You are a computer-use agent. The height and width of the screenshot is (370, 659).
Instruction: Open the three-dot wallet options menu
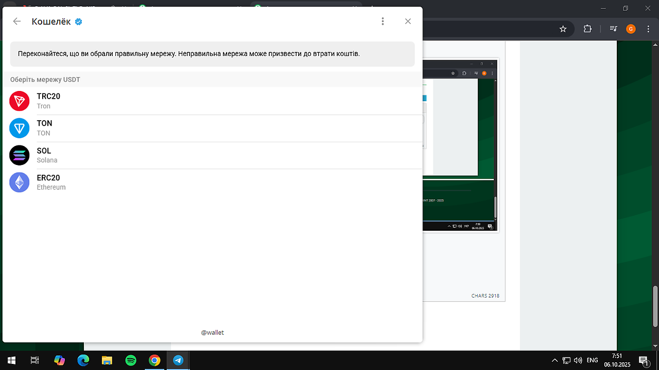coord(383,21)
